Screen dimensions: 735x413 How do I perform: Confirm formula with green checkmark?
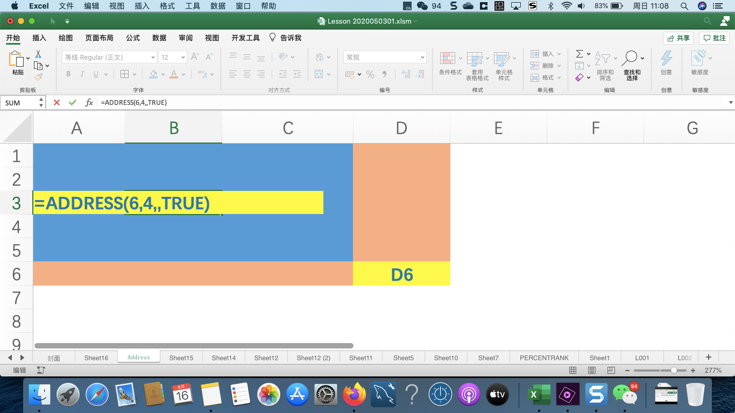coord(73,102)
